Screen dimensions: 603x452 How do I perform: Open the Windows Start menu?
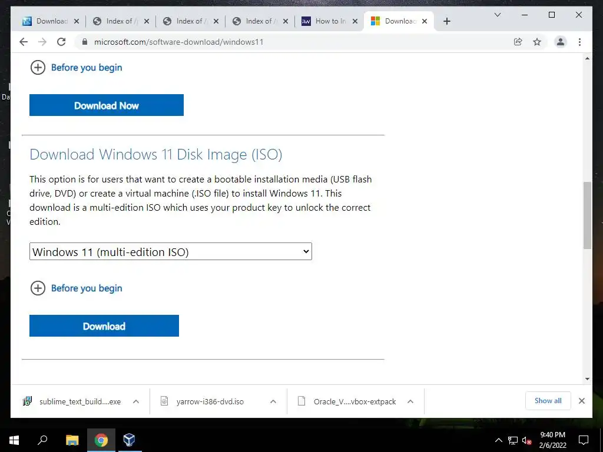14,440
